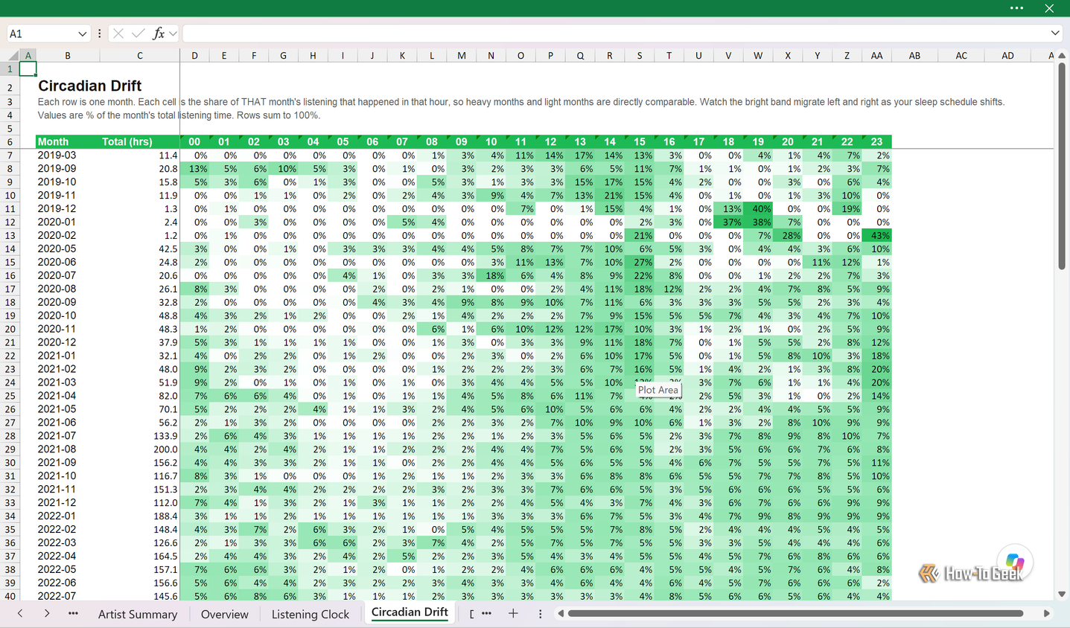Viewport: 1070px width, 628px height.
Task: Select column A header
Action: tap(28, 56)
